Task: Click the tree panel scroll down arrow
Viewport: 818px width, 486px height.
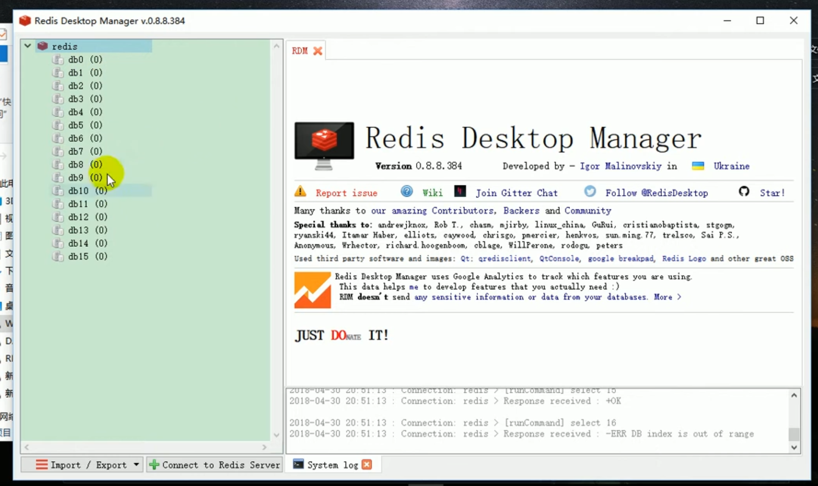Action: click(276, 435)
